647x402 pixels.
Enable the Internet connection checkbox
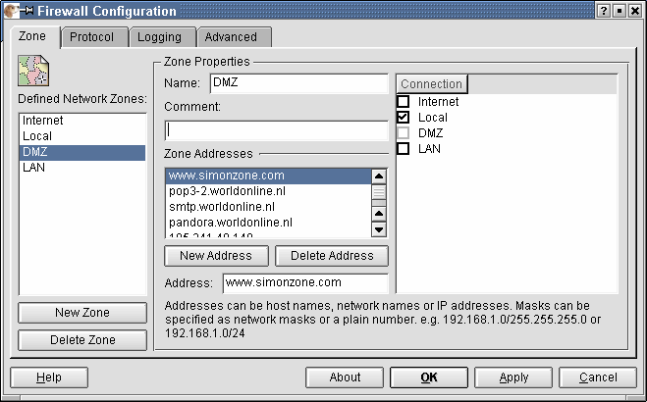point(404,102)
